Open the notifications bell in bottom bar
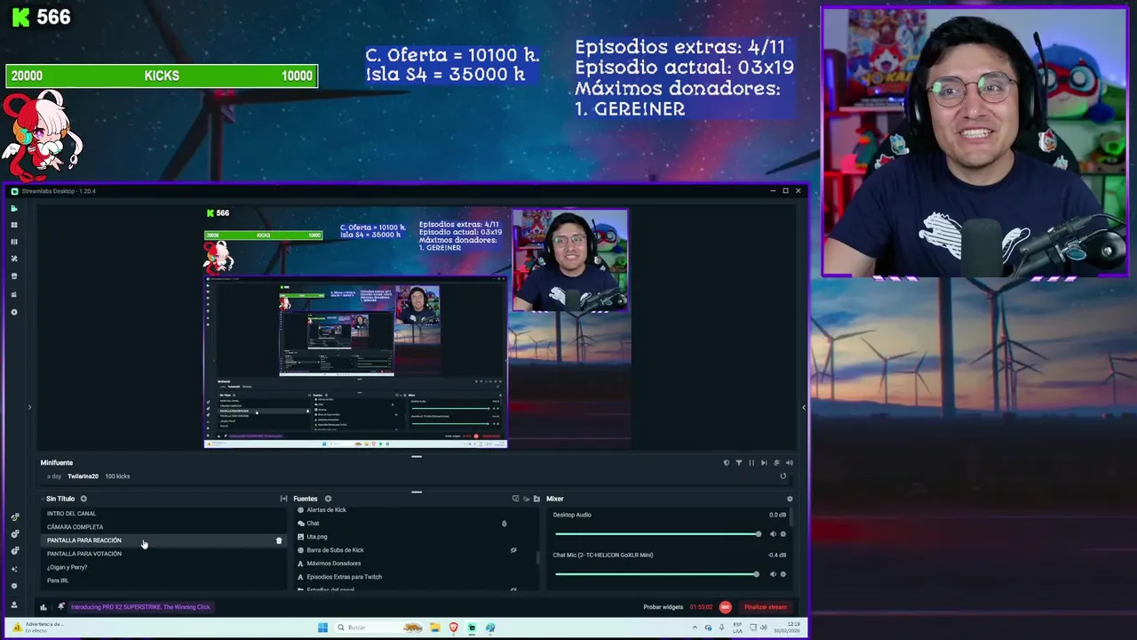This screenshot has height=640, width=1137. [60, 607]
